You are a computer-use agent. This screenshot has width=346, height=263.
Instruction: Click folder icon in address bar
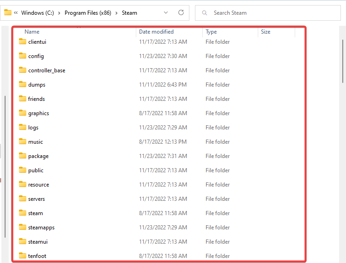pos(8,13)
